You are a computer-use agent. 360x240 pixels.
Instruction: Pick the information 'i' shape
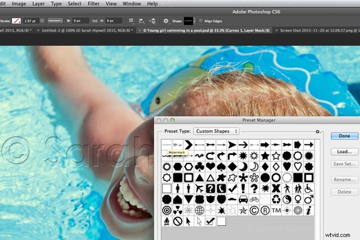coord(309,210)
